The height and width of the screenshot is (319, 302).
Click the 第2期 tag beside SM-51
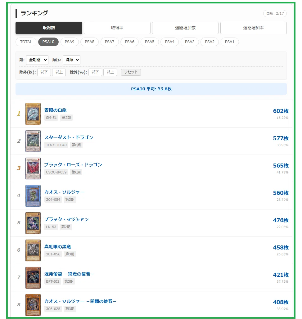pyautogui.click(x=66, y=118)
